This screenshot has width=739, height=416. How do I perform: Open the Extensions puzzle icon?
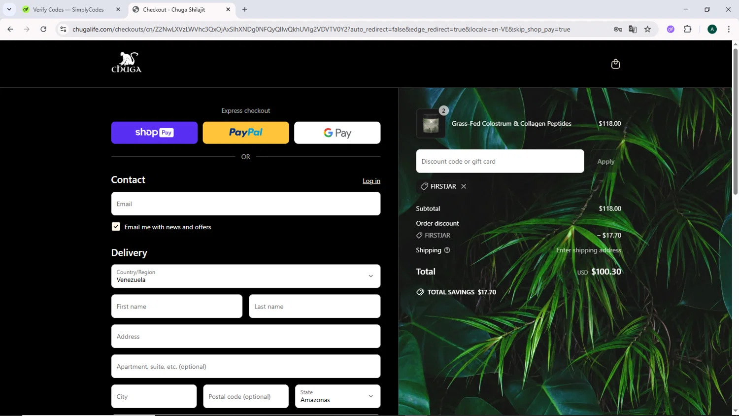[688, 29]
